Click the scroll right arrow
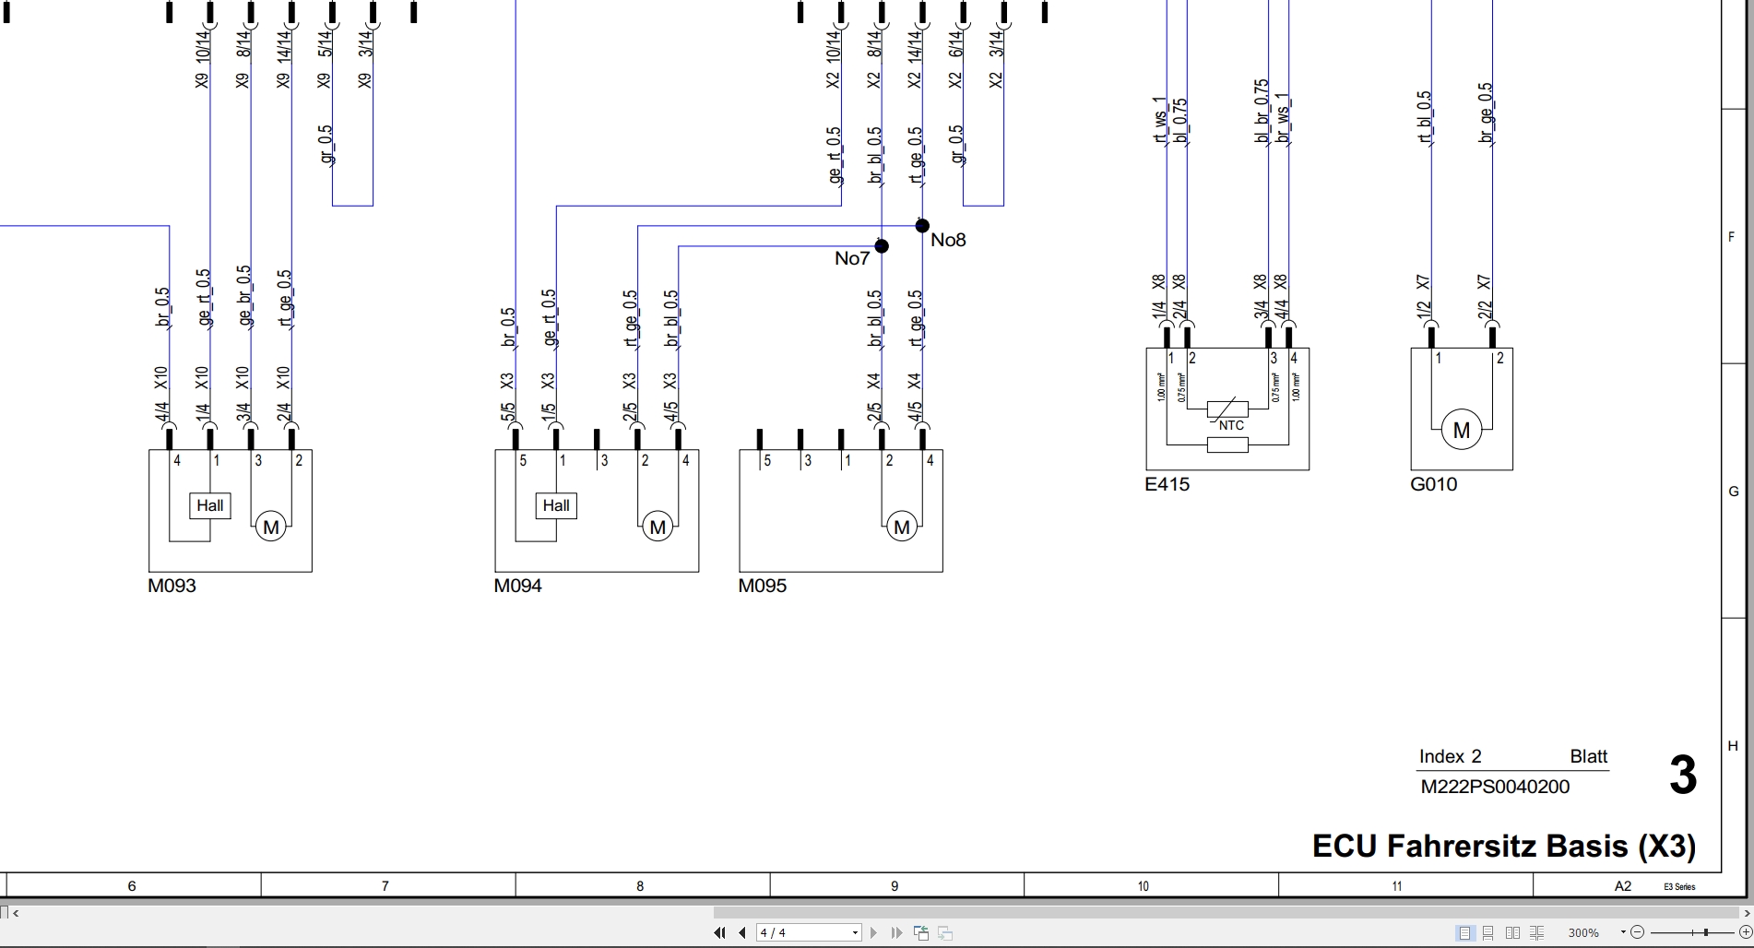 click(1747, 913)
